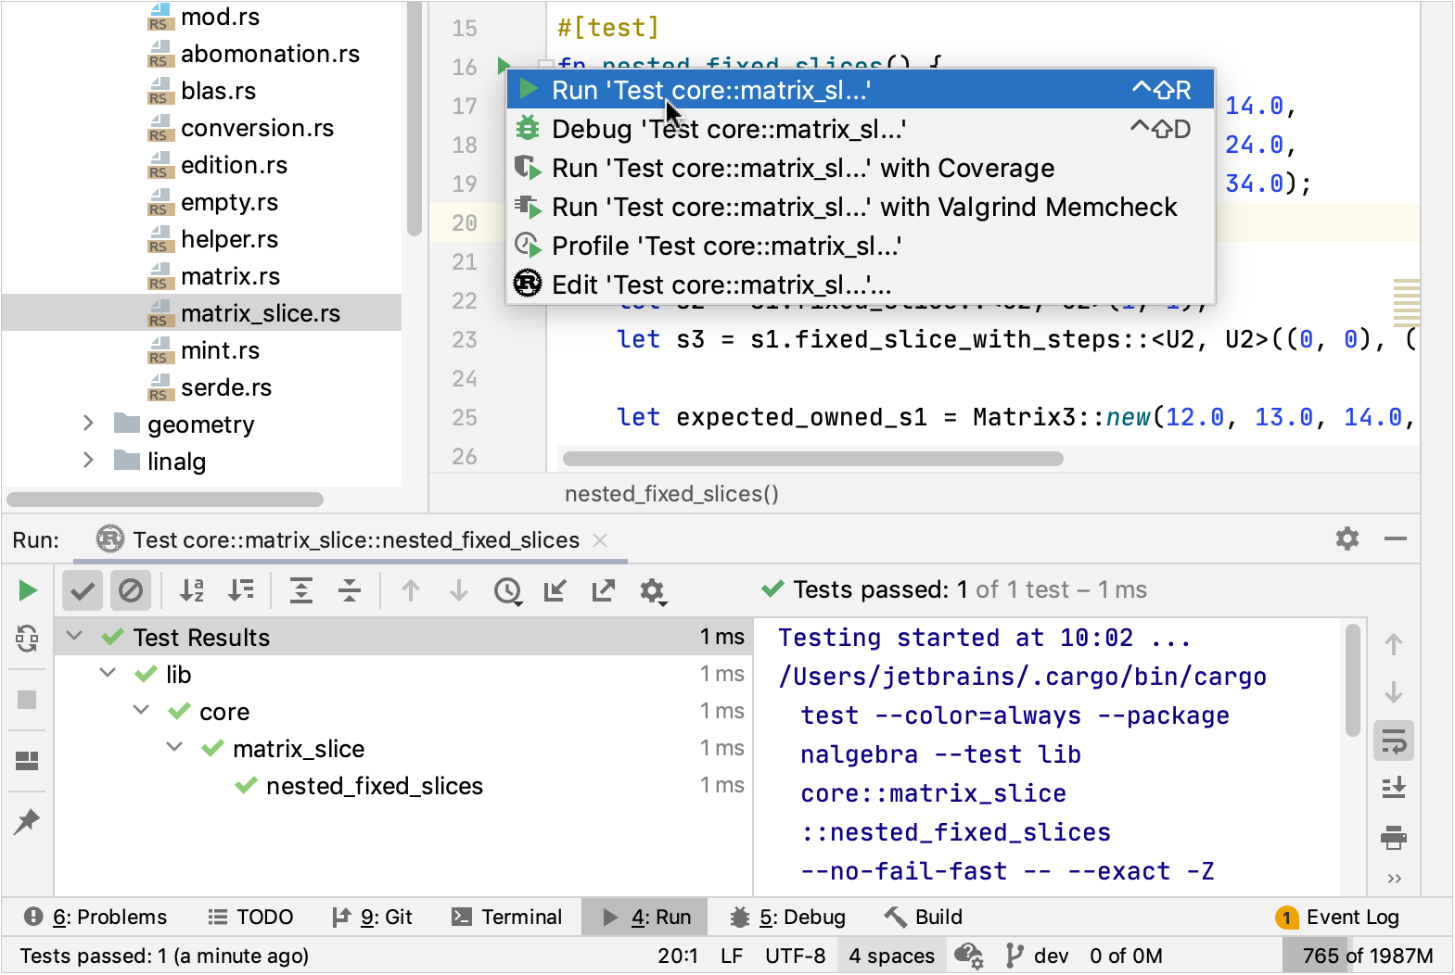Rerun the test with green play button
Image resolution: width=1455 pixels, height=975 pixels.
tap(28, 590)
